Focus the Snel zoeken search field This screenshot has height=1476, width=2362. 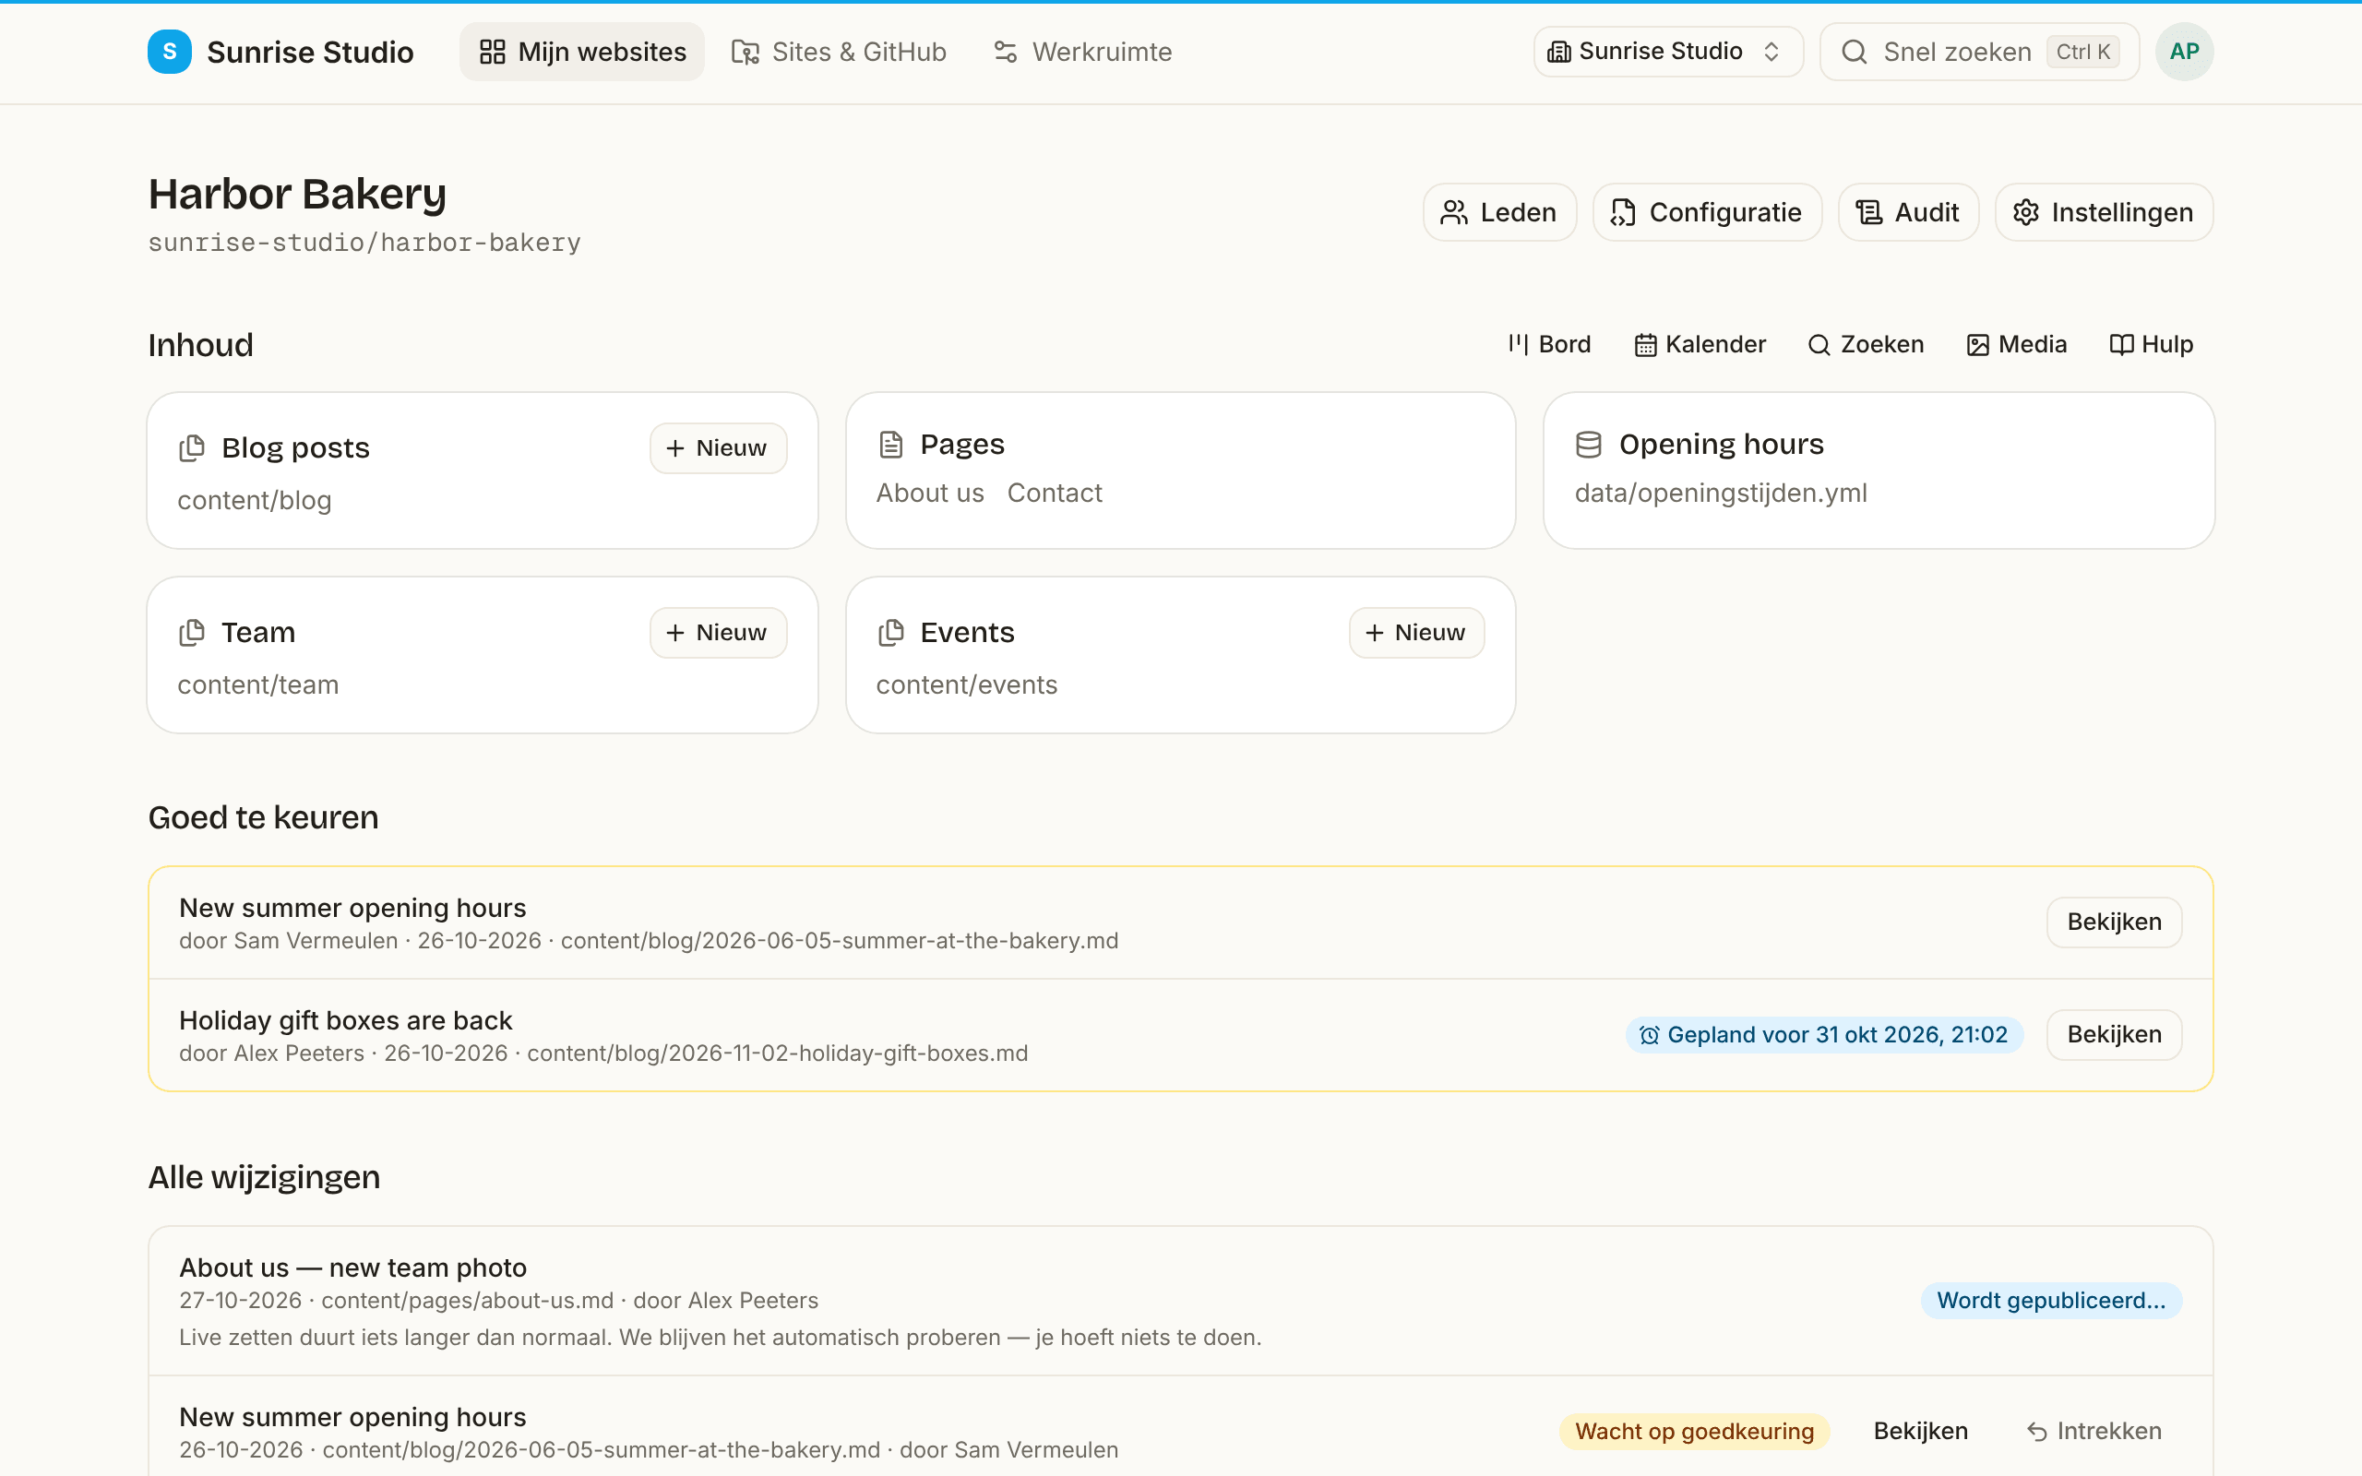click(x=1979, y=52)
